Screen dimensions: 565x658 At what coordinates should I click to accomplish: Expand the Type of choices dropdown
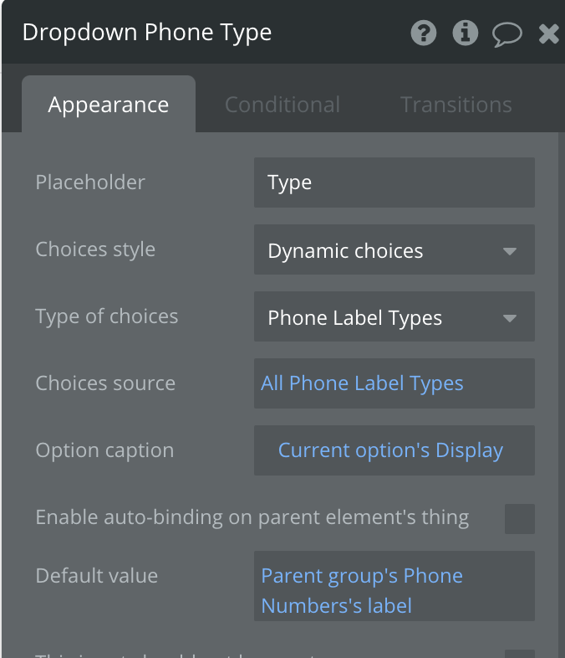click(394, 316)
